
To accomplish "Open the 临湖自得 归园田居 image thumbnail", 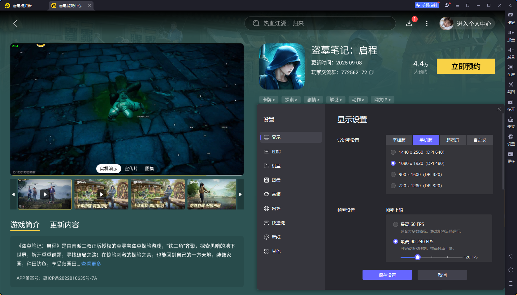I will [x=212, y=194].
